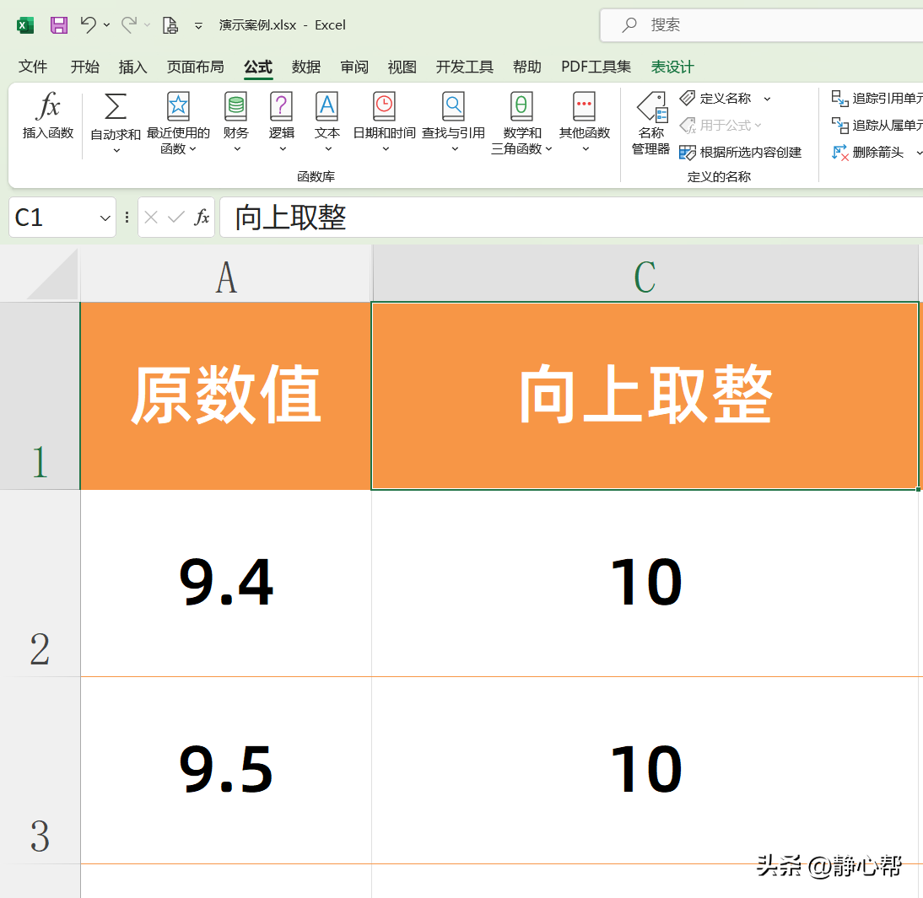This screenshot has width=923, height=898.
Task: Switch to the 数据 ribbon tab
Action: tap(306, 67)
